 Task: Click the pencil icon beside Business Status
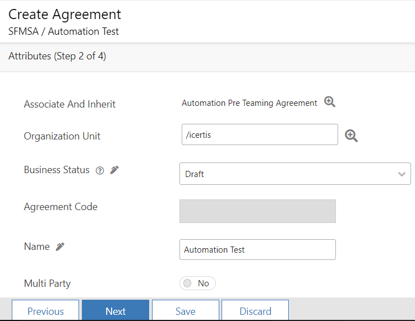(114, 170)
